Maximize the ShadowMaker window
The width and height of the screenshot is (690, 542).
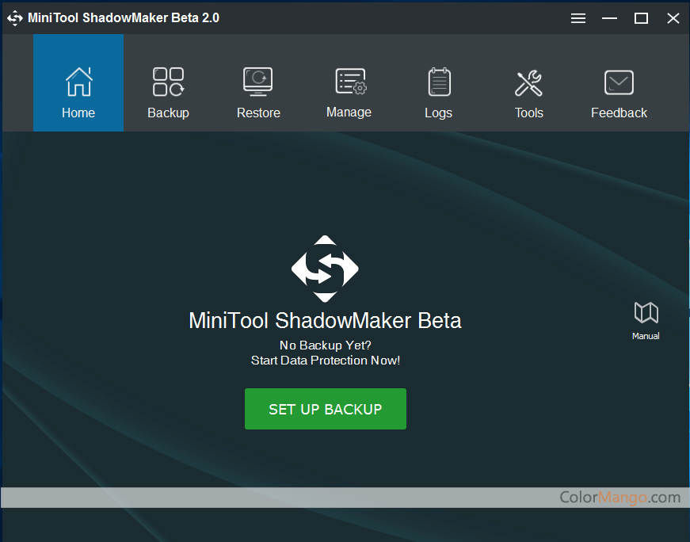coord(641,18)
